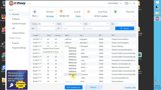The image size is (161, 90).
Task: Open the Port Forward List button
Action: [x=73, y=87]
